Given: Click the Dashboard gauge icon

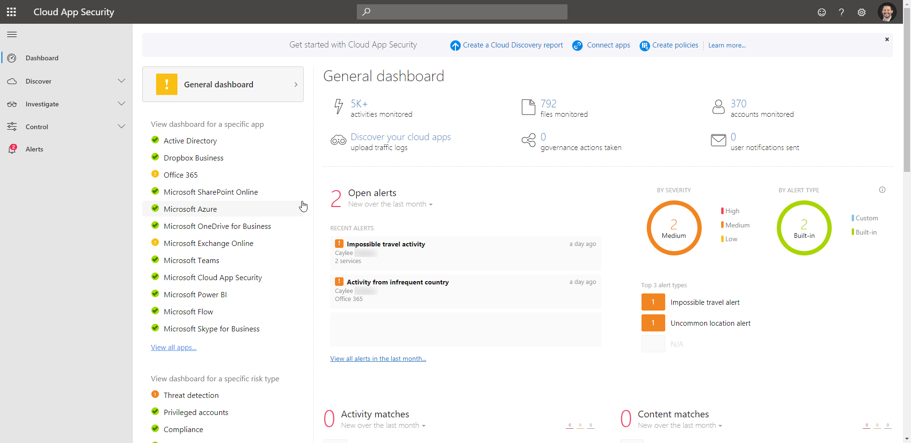Looking at the screenshot, I should coord(12,58).
